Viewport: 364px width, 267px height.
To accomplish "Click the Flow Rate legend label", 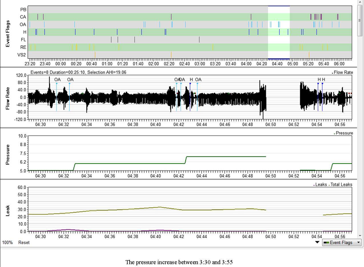I will pos(343,73).
